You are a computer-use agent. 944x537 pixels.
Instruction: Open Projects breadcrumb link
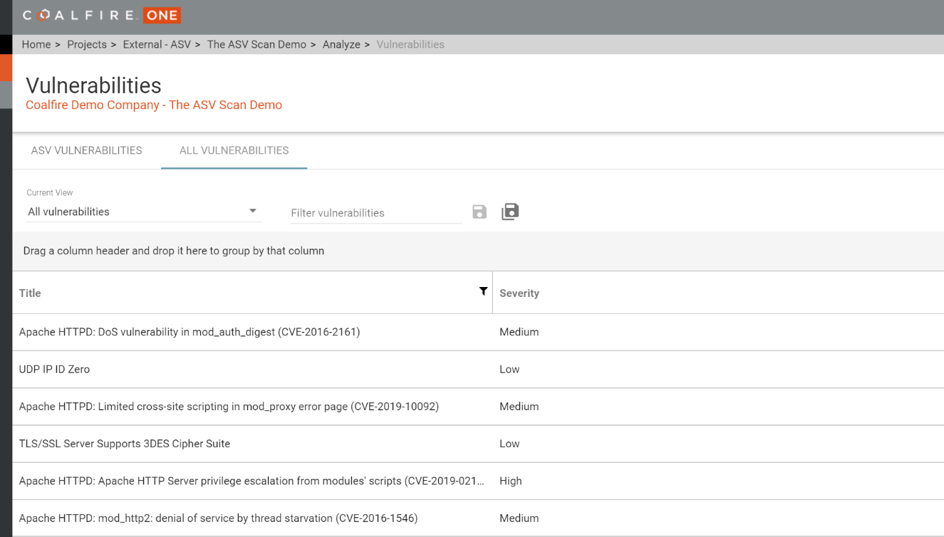pos(87,44)
